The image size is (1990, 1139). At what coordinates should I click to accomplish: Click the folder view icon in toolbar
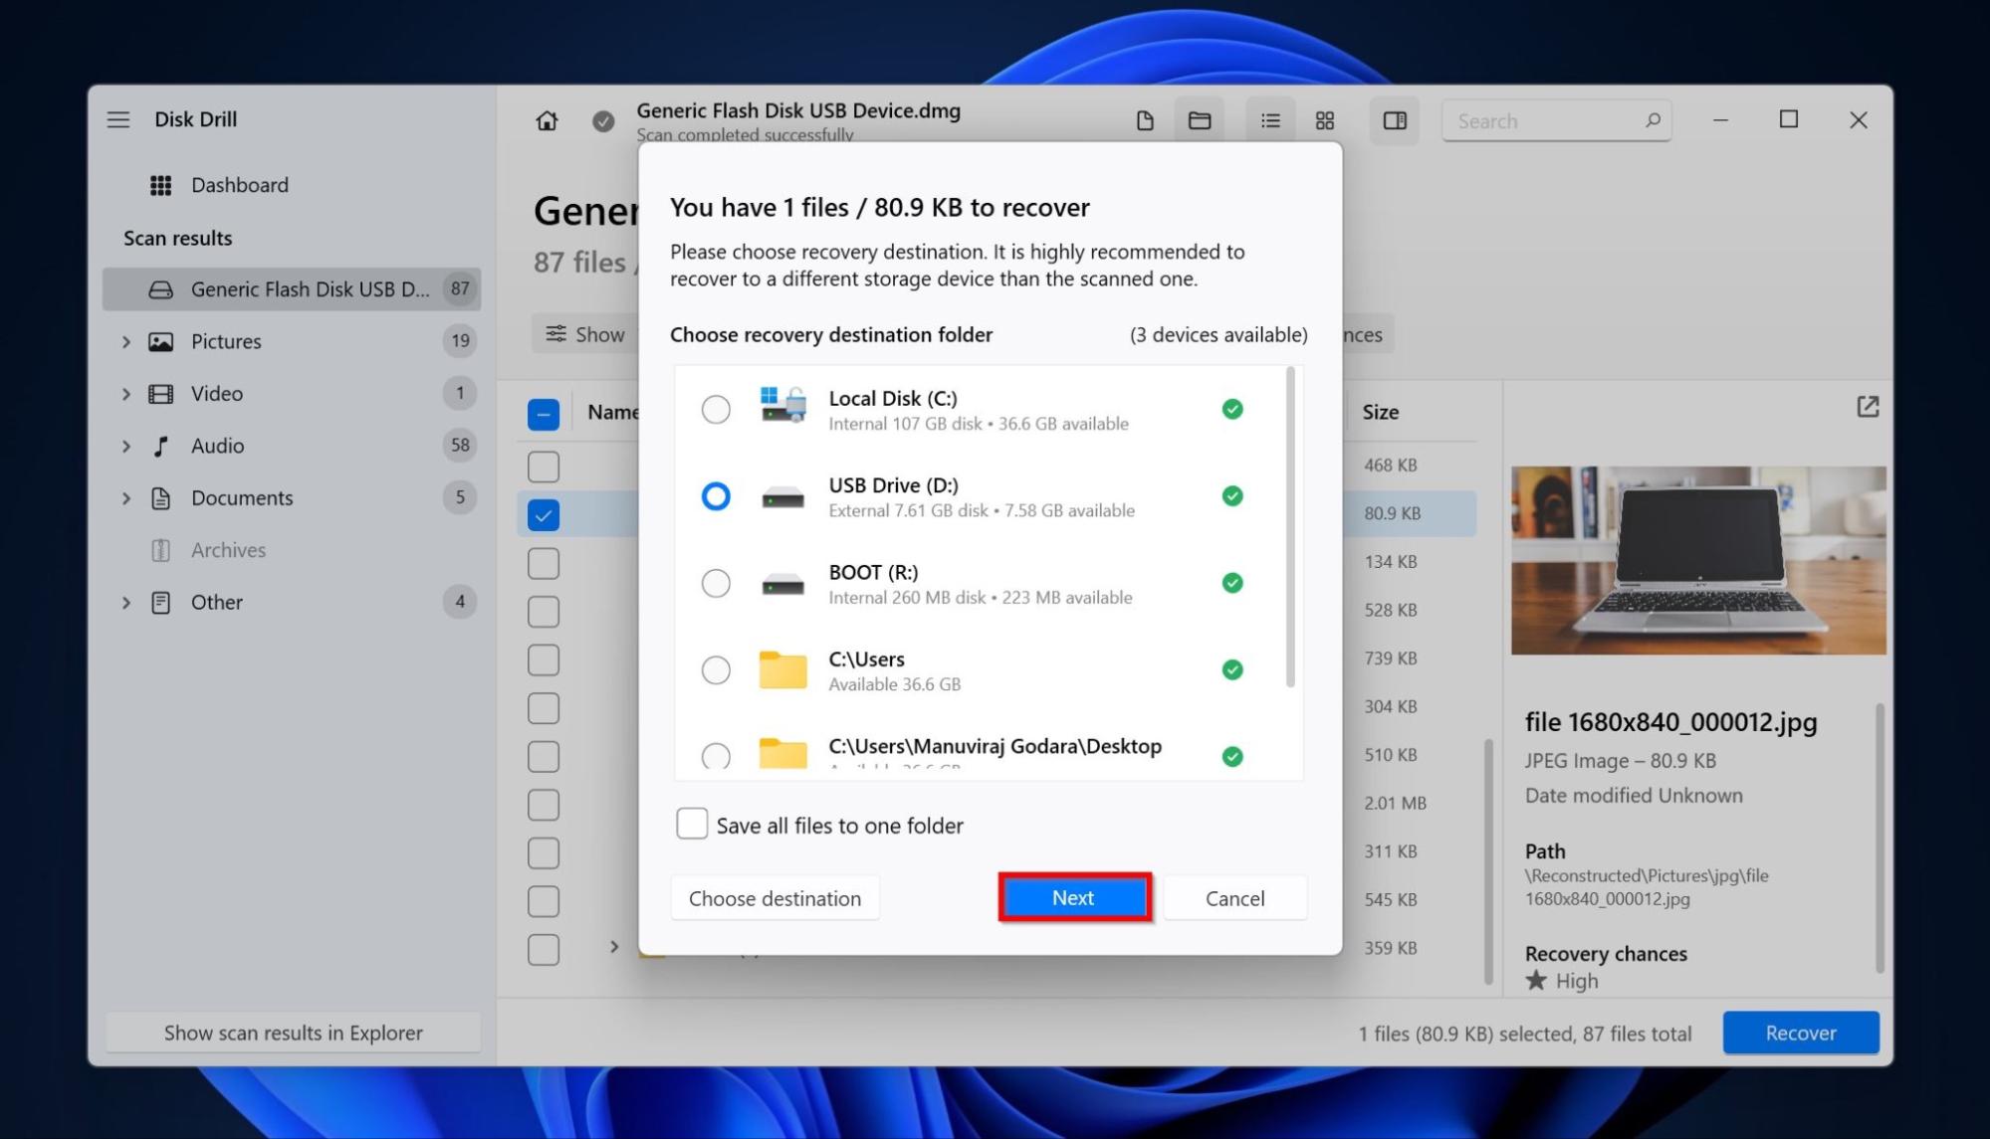pos(1199,120)
